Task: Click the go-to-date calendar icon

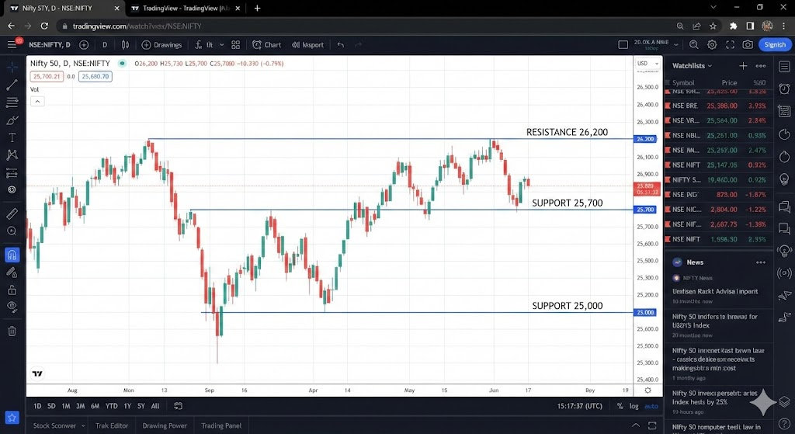Action: pos(178,405)
